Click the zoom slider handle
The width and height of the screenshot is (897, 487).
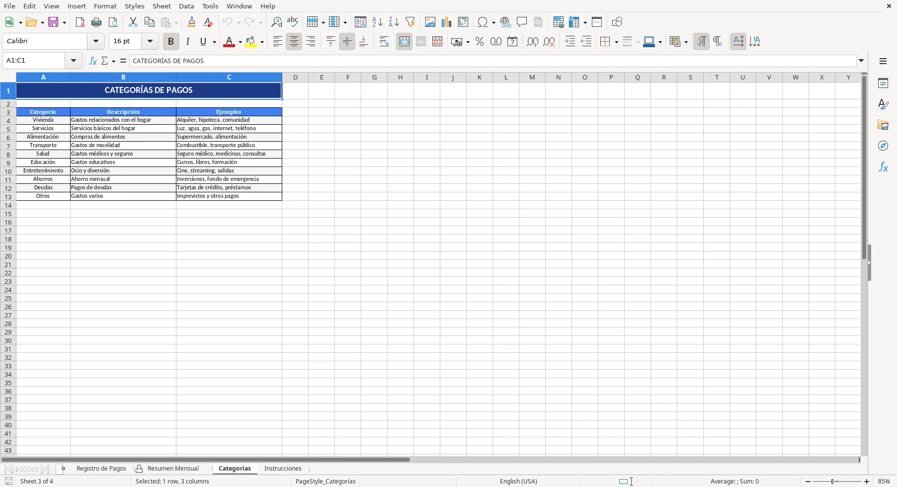coord(832,482)
